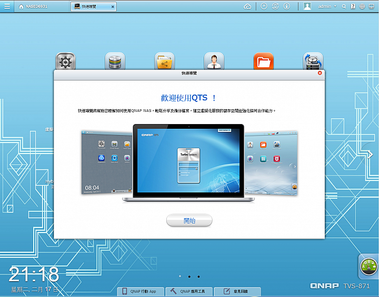Select the third desktop page dot
This screenshot has width=379, height=297.
coord(198,276)
